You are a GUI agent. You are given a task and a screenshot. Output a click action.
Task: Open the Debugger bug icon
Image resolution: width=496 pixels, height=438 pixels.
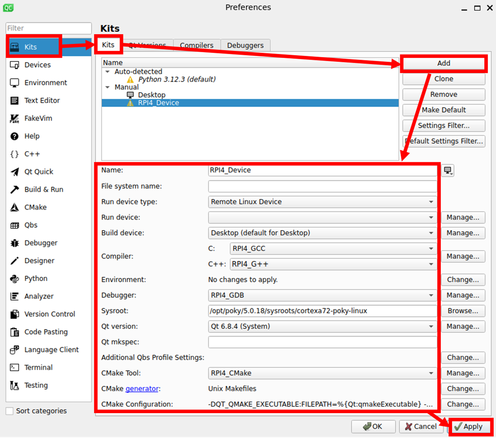pyautogui.click(x=14, y=243)
